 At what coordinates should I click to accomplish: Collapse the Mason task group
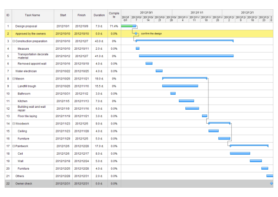(13, 79)
